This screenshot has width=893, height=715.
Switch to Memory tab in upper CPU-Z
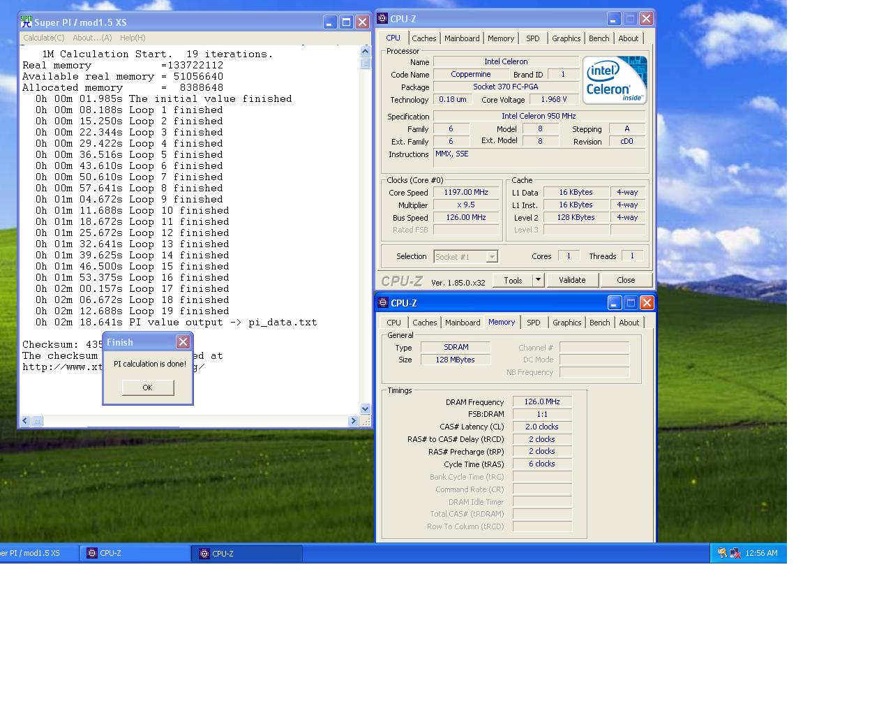501,38
